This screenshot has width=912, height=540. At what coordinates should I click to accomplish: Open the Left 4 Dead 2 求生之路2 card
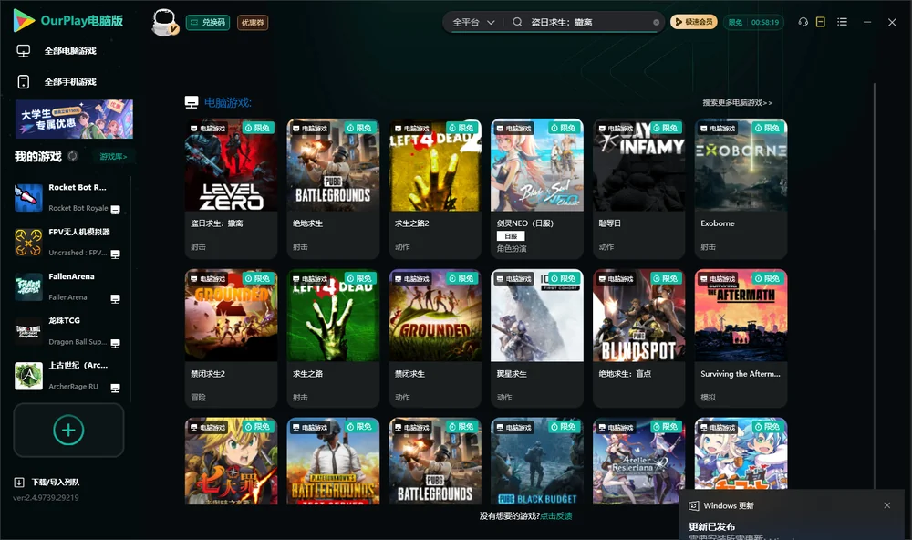(435, 189)
